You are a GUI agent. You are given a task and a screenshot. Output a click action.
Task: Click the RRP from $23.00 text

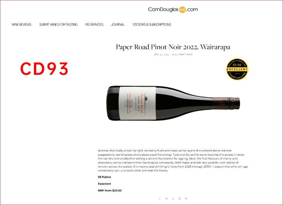click(x=110, y=191)
